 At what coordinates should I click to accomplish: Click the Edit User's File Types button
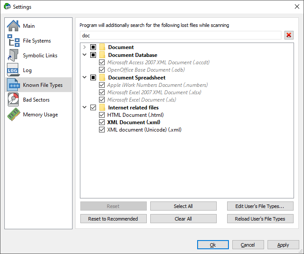(x=260, y=206)
